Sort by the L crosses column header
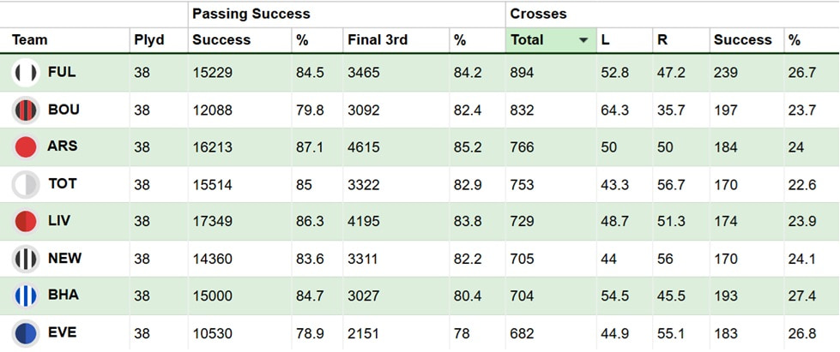Viewport: 840px width, 352px height. pos(605,40)
